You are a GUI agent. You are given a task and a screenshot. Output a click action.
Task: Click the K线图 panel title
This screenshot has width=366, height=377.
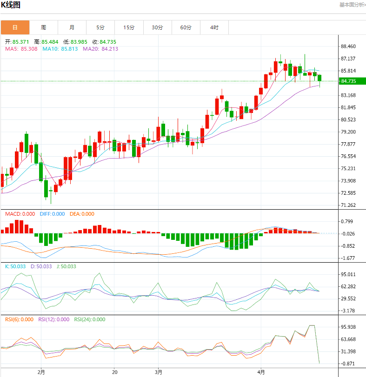(x=11, y=5)
